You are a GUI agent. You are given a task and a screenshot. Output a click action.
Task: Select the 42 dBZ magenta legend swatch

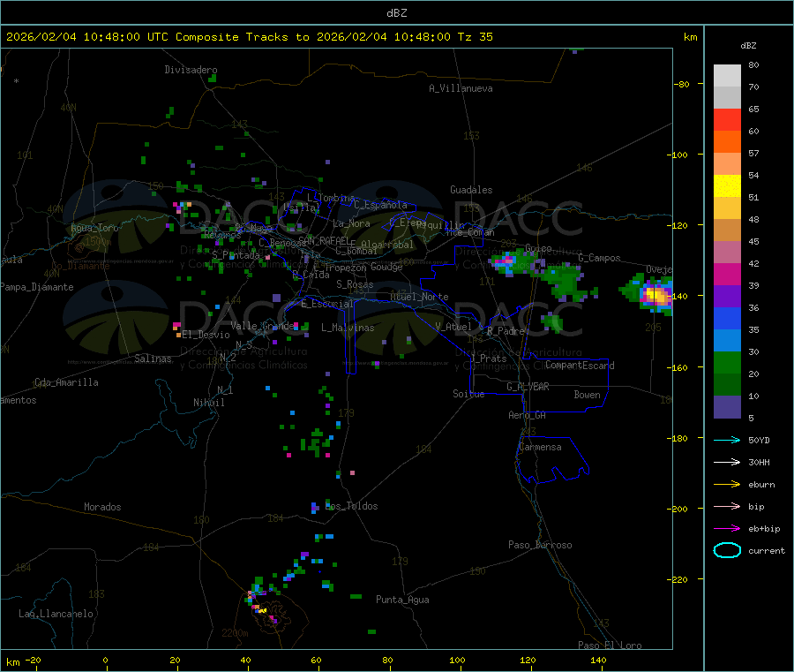[727, 274]
